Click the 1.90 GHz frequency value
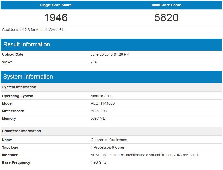This screenshot has width=223, height=170. tap(98, 163)
